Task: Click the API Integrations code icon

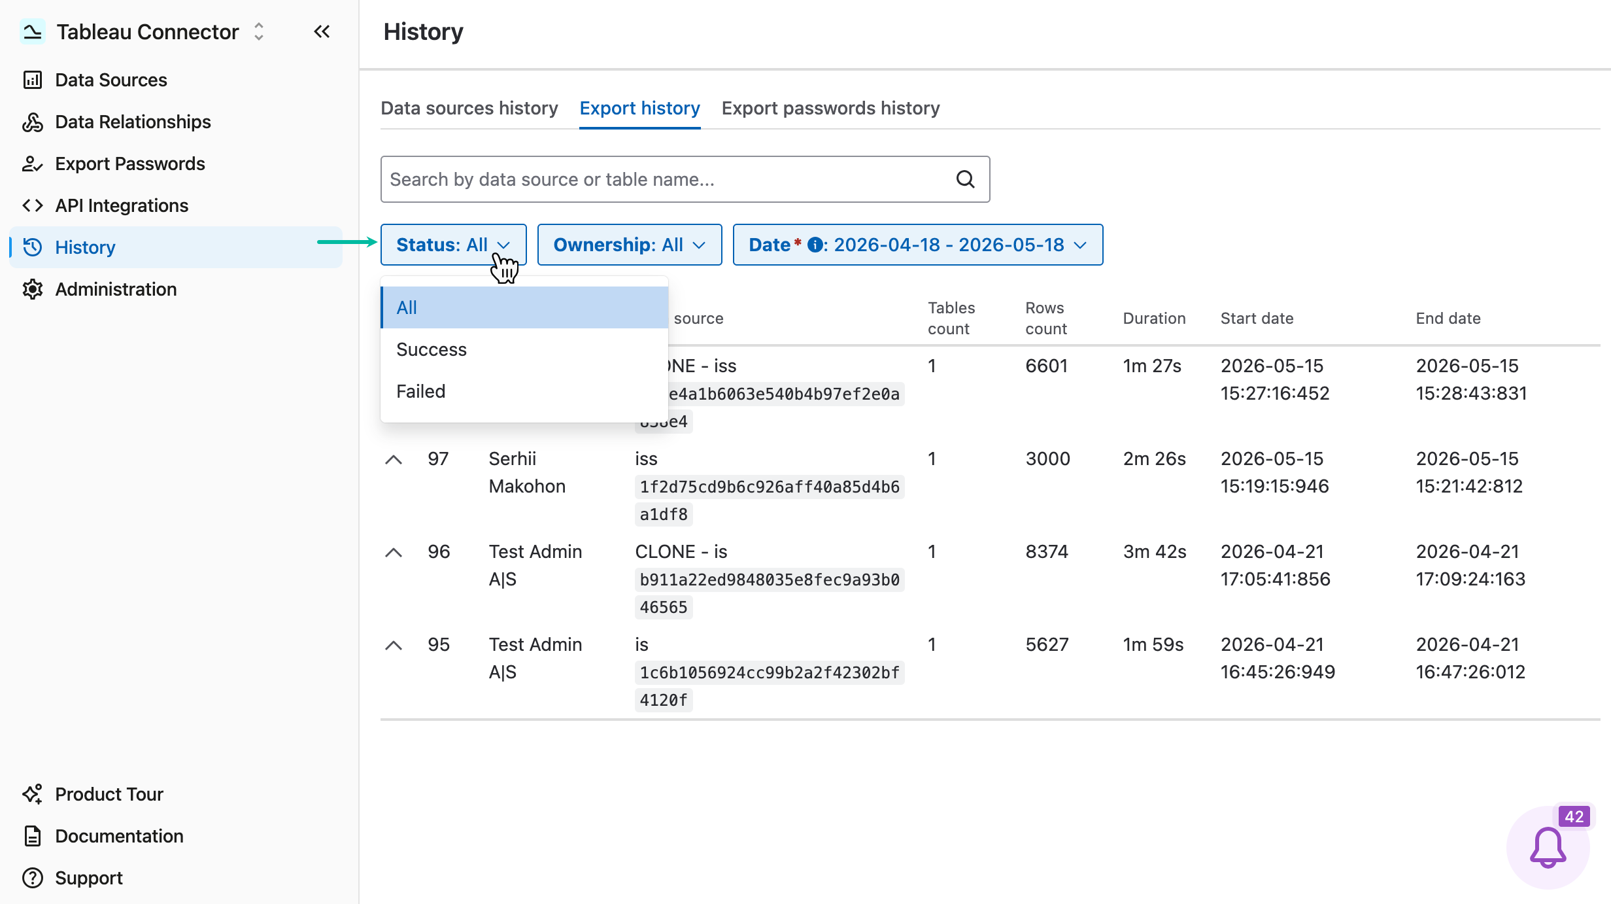Action: 33,205
